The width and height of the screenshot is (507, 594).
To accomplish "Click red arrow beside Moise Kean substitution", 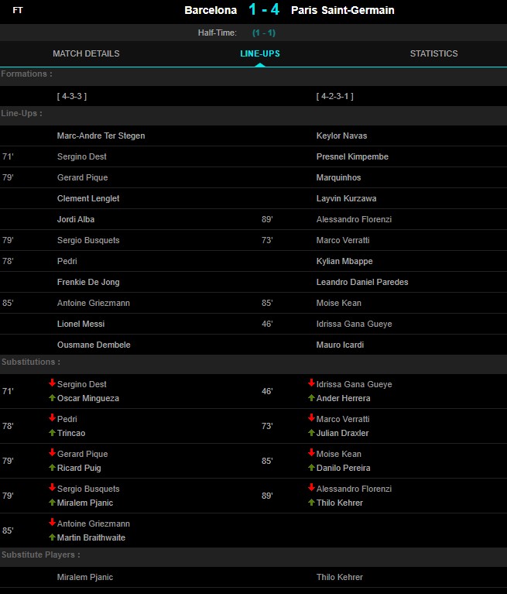I will click(x=311, y=453).
